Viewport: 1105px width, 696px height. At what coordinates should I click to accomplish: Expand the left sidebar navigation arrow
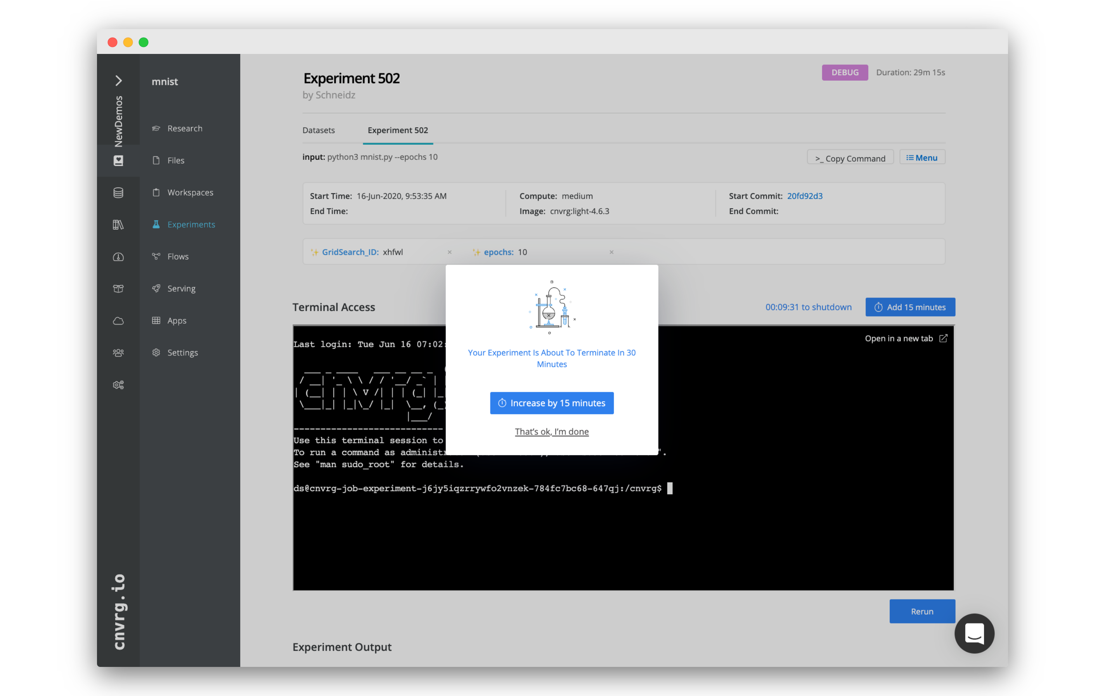pyautogui.click(x=119, y=80)
